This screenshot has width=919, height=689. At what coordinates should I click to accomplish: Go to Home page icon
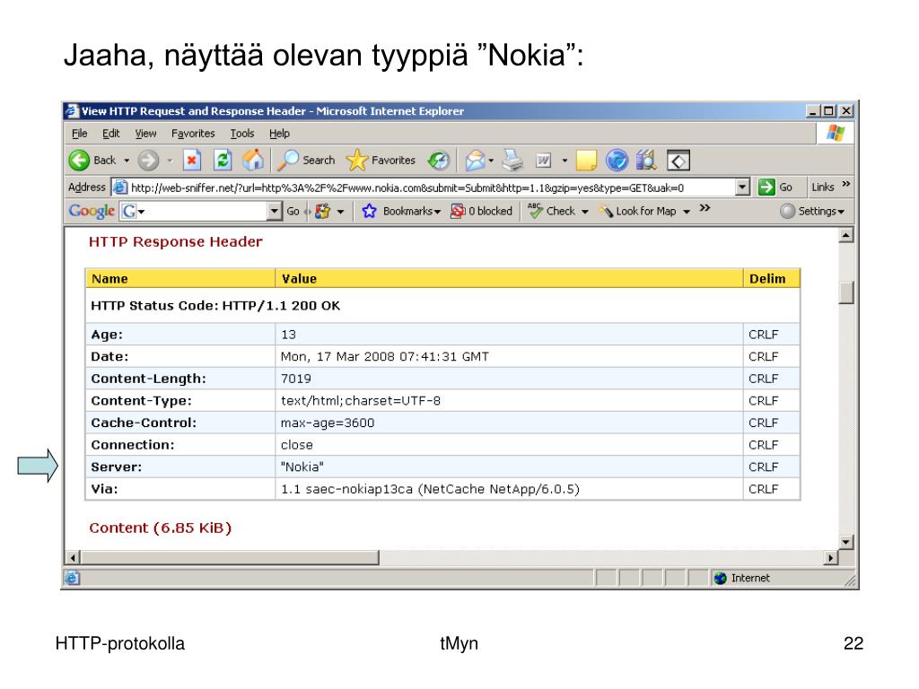coord(253,160)
